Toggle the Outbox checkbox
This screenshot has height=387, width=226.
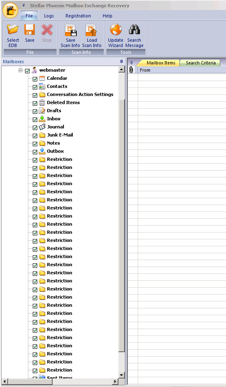(35, 152)
